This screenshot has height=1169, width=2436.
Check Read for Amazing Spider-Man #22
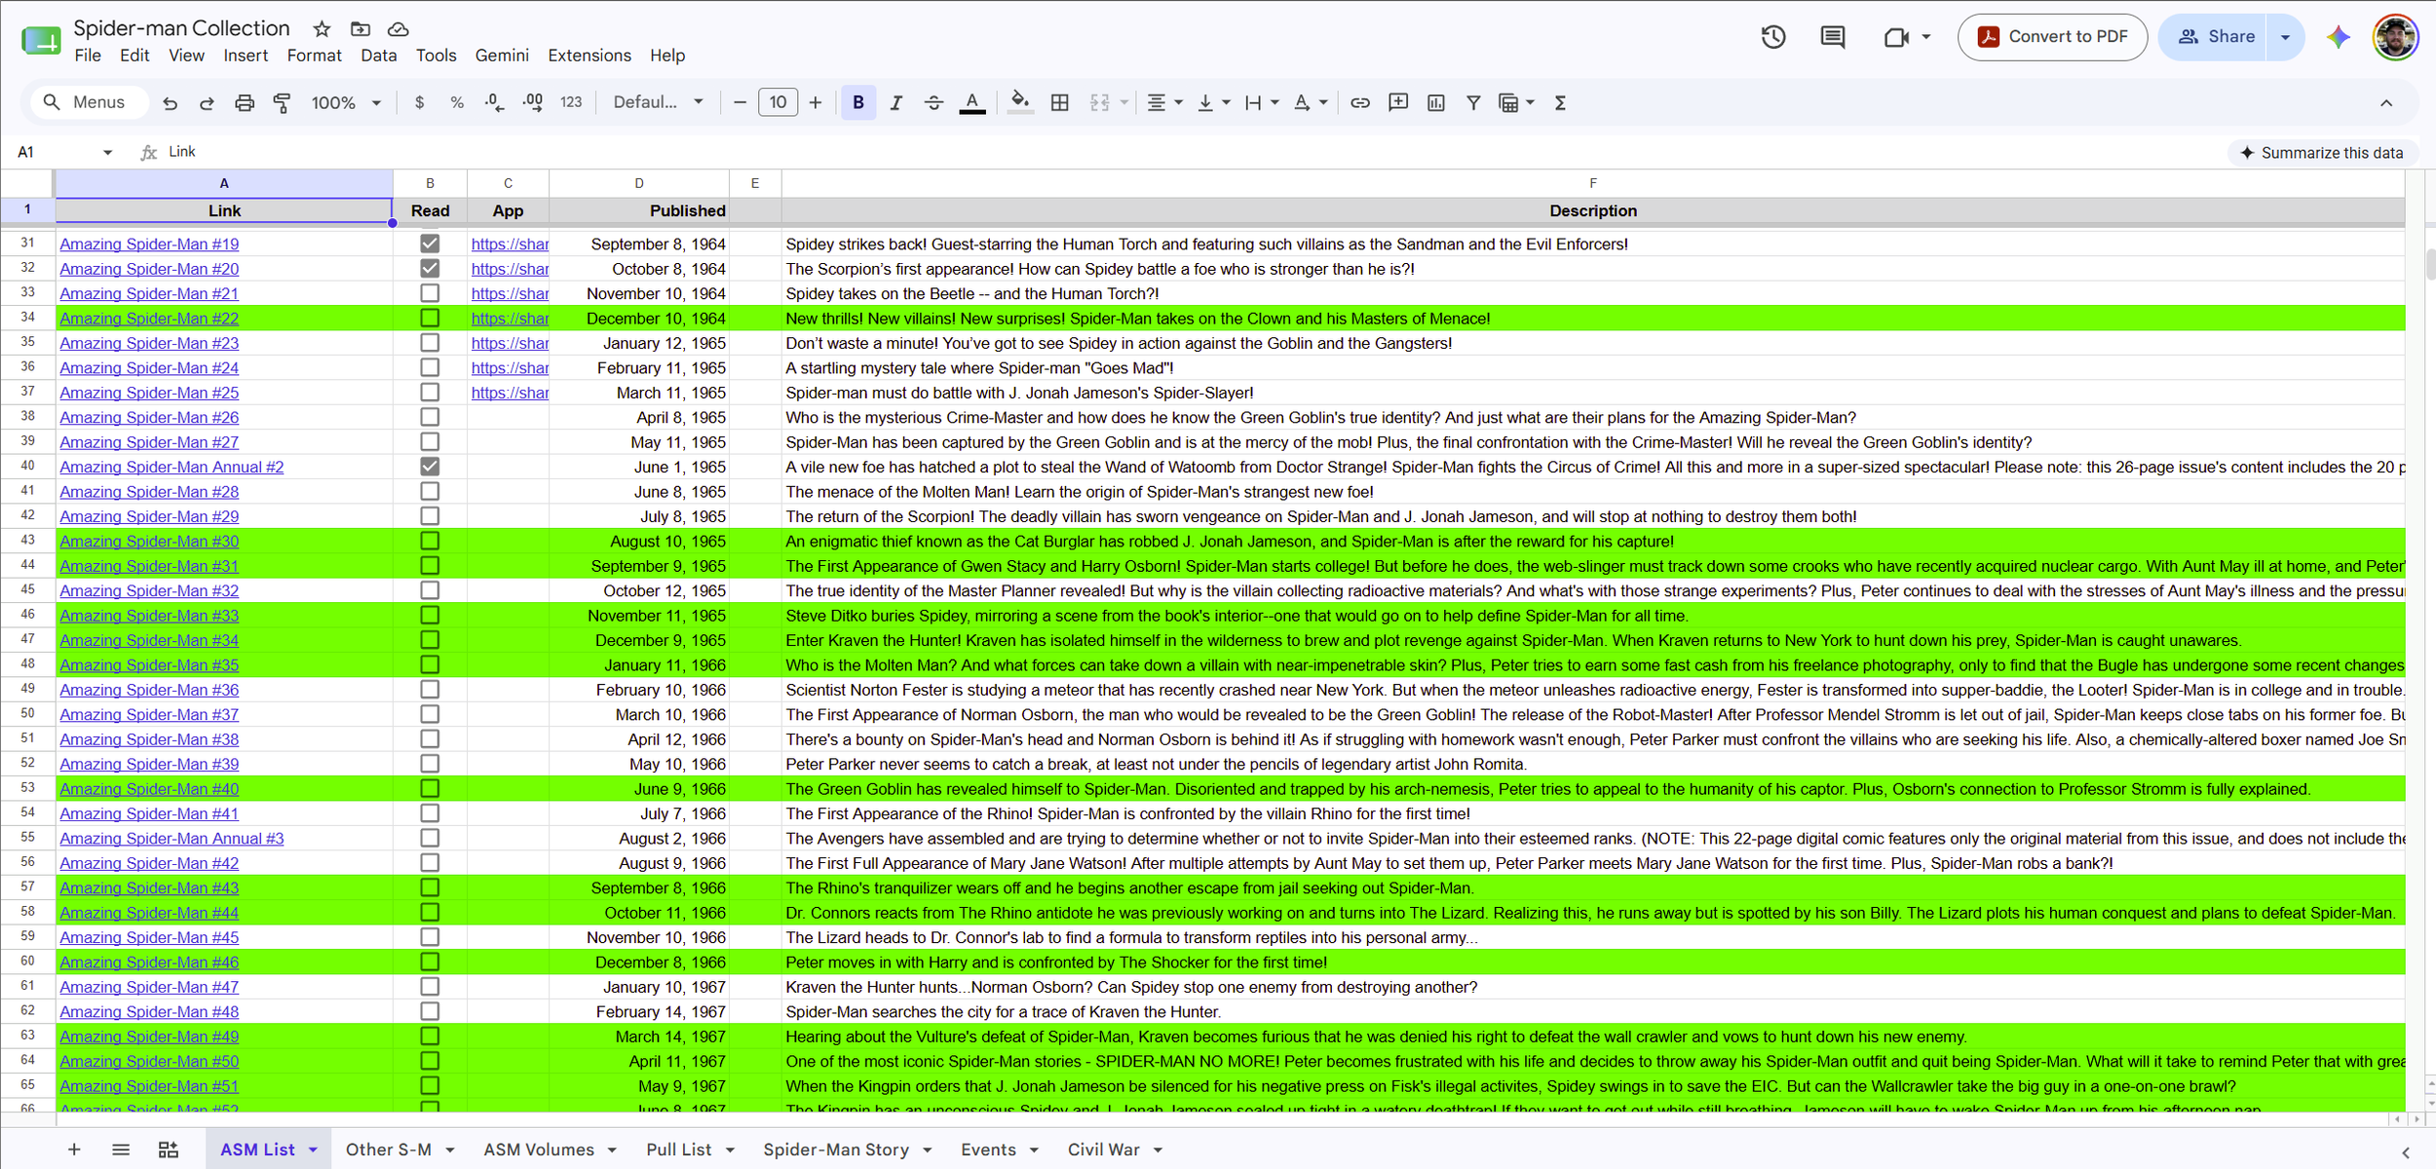point(430,318)
